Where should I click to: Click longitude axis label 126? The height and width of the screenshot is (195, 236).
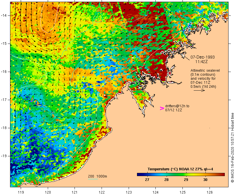210,192
